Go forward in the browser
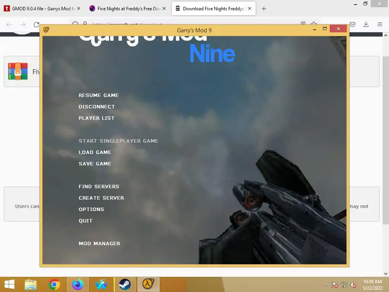Screen dimensions: 389x292 pos(23,24)
